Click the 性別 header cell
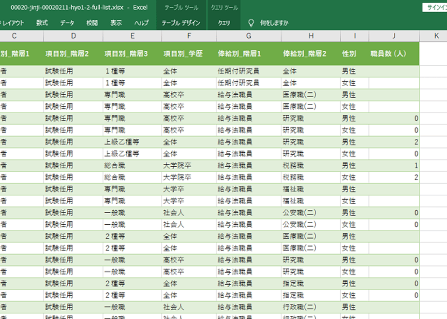The width and height of the screenshot is (447, 319). point(355,54)
